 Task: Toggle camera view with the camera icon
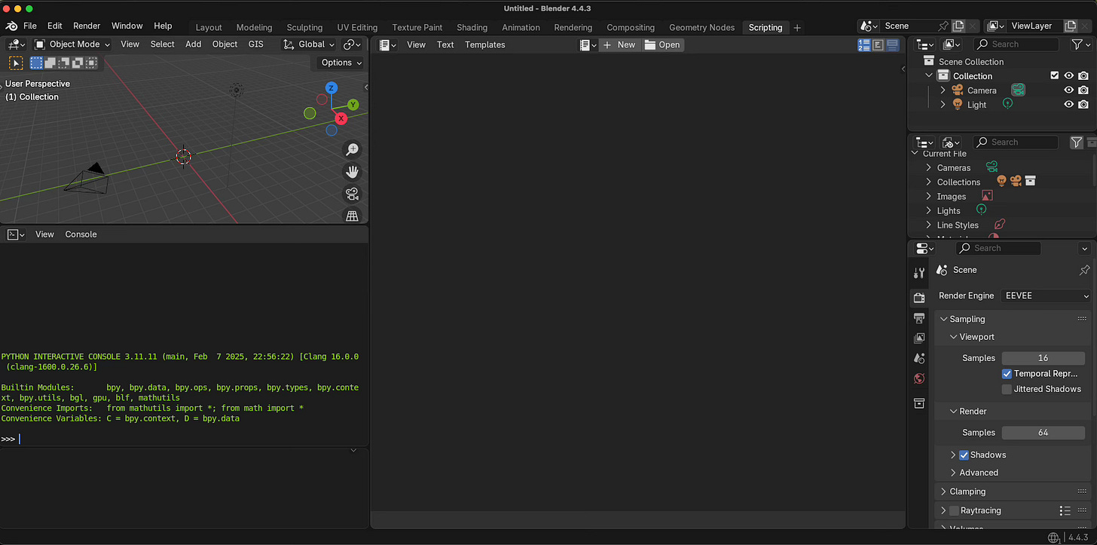tap(352, 194)
